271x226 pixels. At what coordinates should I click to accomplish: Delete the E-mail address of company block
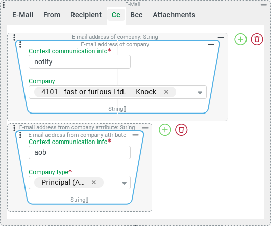coord(257,39)
